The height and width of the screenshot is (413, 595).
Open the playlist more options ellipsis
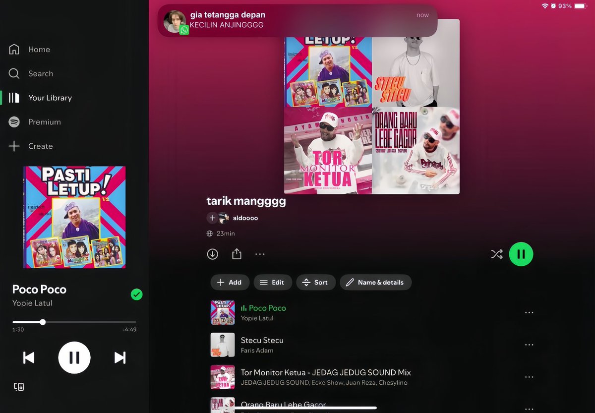tap(260, 254)
